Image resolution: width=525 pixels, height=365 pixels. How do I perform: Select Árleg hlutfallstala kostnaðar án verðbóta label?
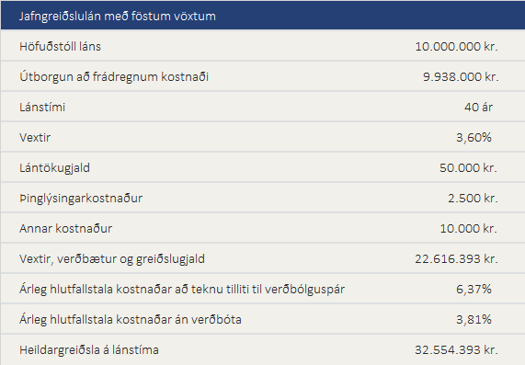point(131,319)
